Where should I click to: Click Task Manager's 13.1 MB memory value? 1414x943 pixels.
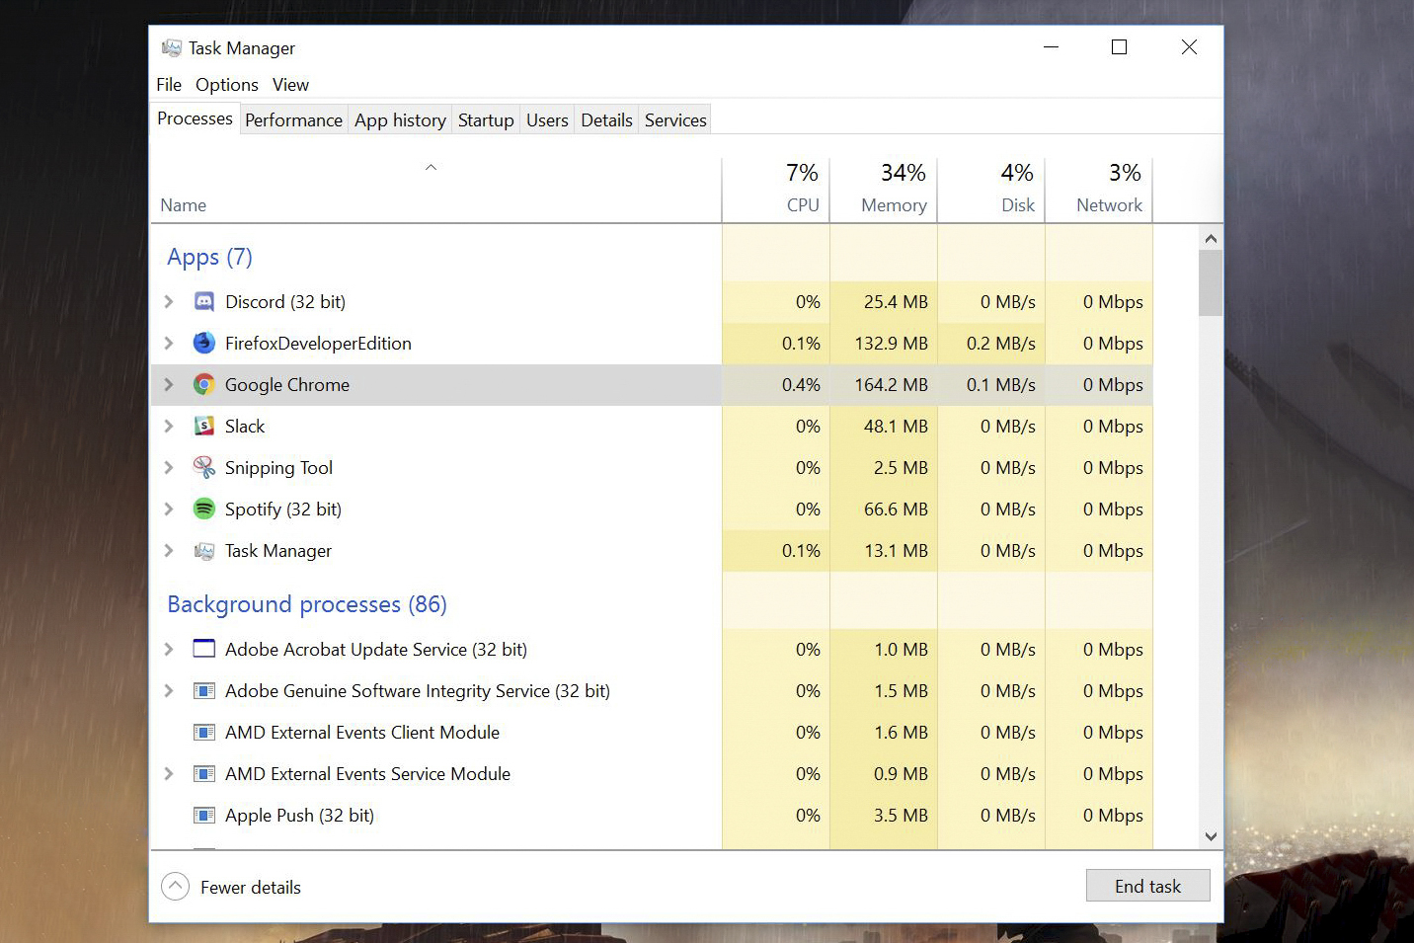896,551
